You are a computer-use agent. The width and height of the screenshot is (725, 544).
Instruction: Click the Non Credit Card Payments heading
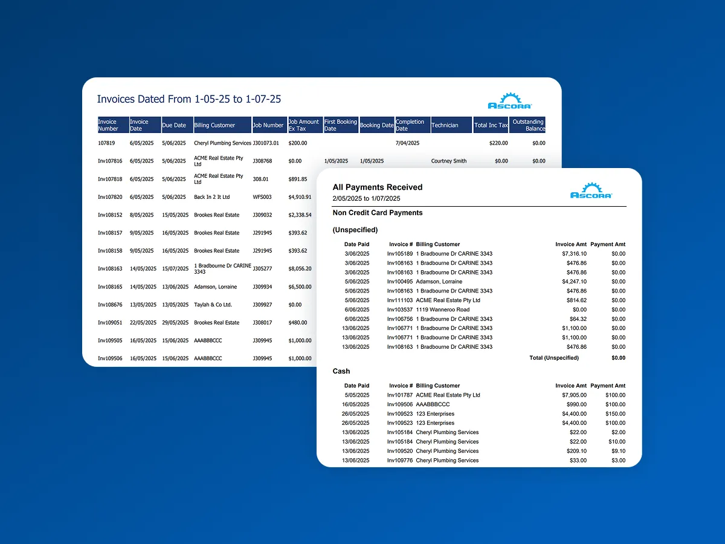[378, 213]
